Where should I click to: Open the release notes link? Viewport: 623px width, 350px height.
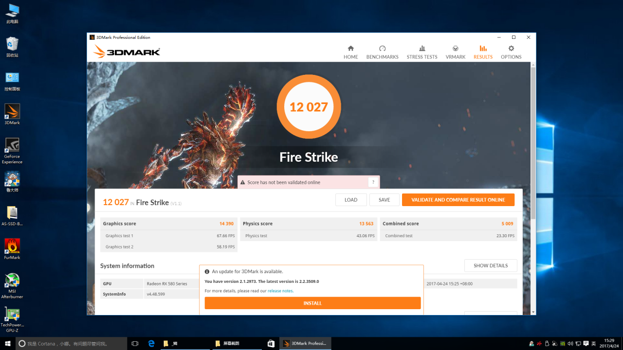tap(280, 291)
